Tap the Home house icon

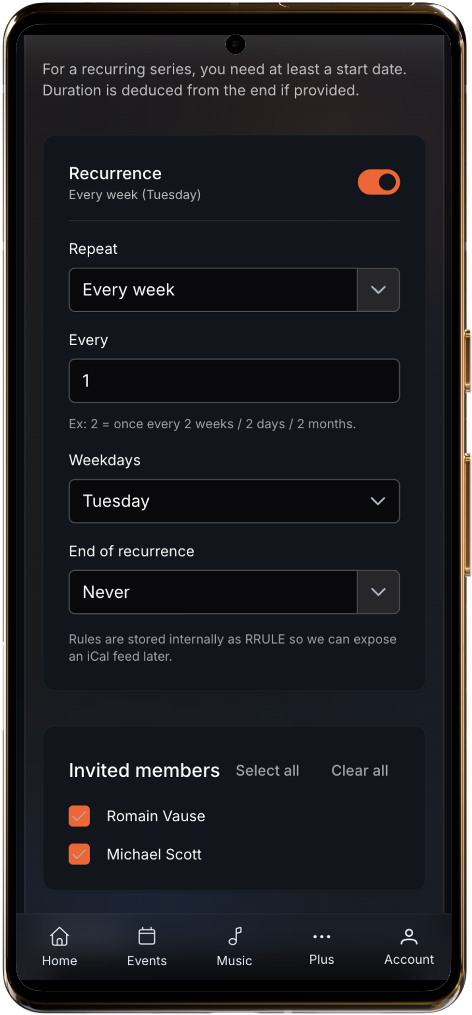pyautogui.click(x=59, y=936)
